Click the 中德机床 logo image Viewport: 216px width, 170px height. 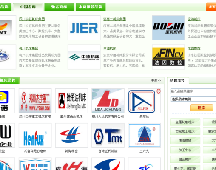coord(84,57)
